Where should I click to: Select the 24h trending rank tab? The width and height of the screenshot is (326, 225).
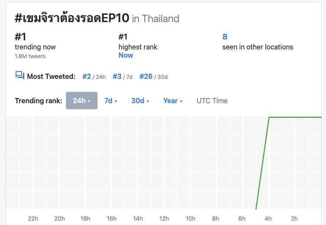tap(81, 101)
